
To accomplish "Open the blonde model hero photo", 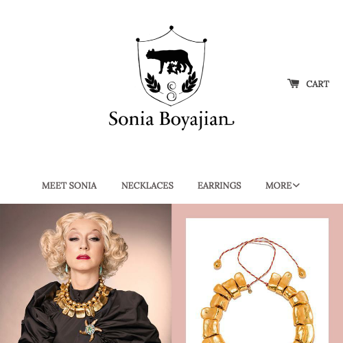I will click(86, 274).
